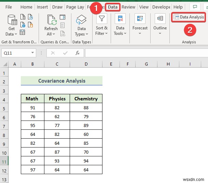Switch to the View tab
Viewport: 208px width, 183px height.
point(144,7)
